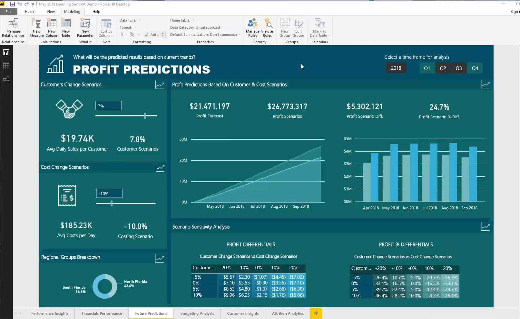
Task: Open the Help ribbon tab
Action: point(96,12)
